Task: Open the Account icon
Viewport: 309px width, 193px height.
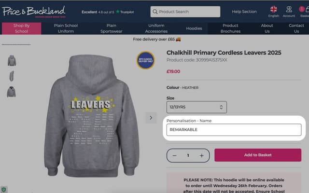Action: (x=289, y=12)
